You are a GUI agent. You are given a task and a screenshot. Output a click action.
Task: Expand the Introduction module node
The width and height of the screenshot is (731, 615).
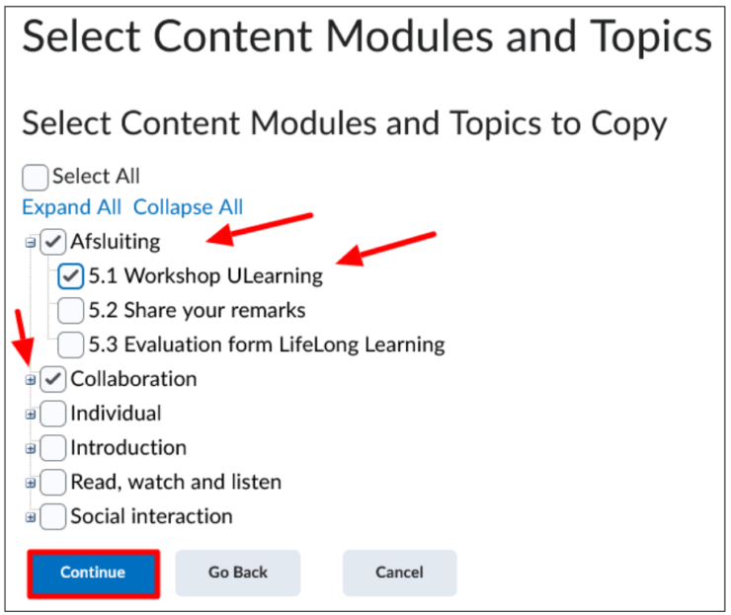click(31, 449)
